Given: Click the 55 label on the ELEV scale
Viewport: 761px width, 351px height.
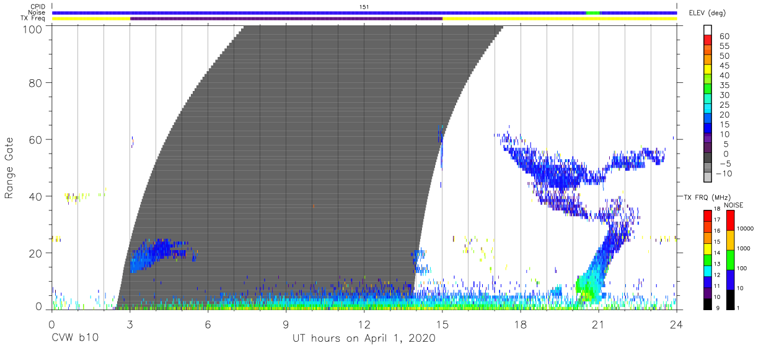Looking at the screenshot, I should click(x=724, y=46).
